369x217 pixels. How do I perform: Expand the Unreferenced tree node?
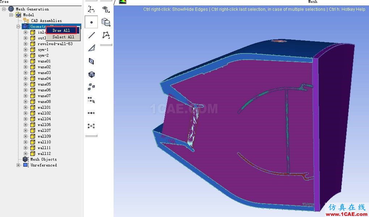(x=18, y=165)
